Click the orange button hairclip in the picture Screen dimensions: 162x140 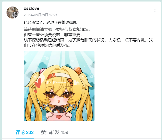[x=70, y=81]
